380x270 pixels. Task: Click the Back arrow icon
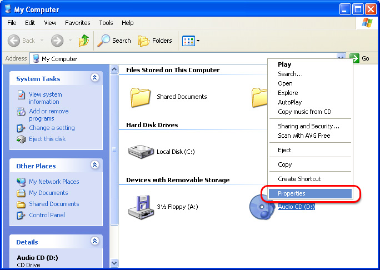pyautogui.click(x=13, y=41)
